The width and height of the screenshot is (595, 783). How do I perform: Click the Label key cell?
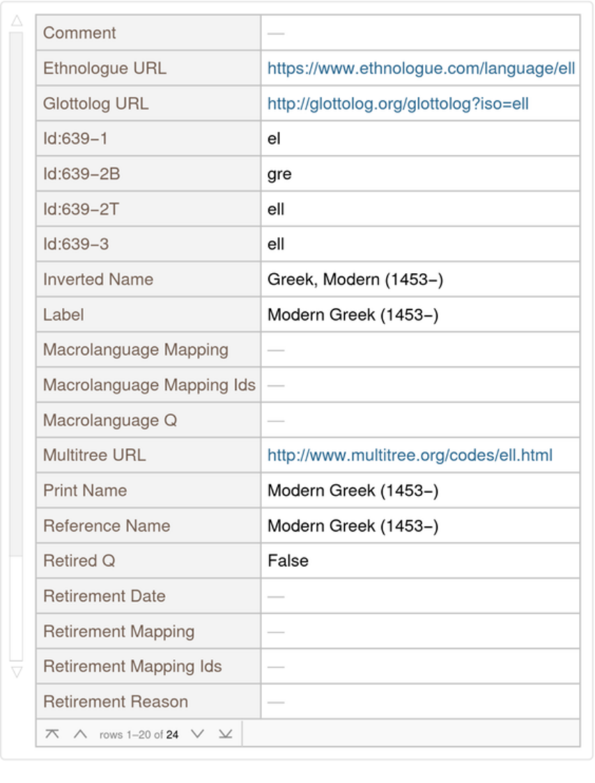pyautogui.click(x=63, y=315)
